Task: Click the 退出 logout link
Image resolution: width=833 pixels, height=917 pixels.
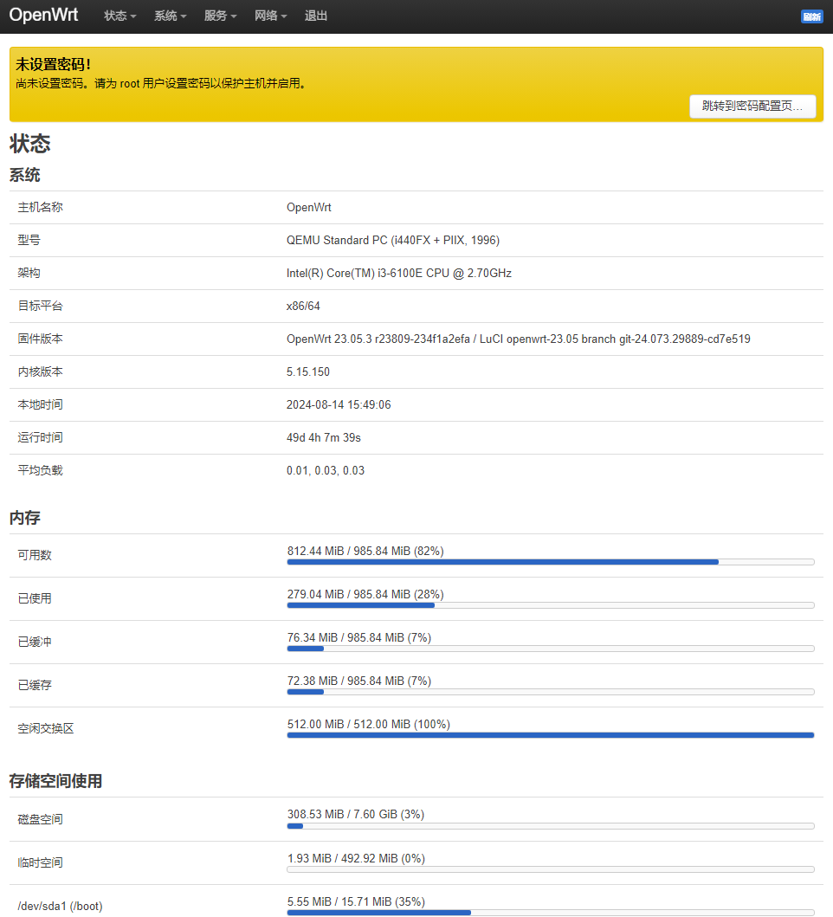Action: (x=316, y=16)
